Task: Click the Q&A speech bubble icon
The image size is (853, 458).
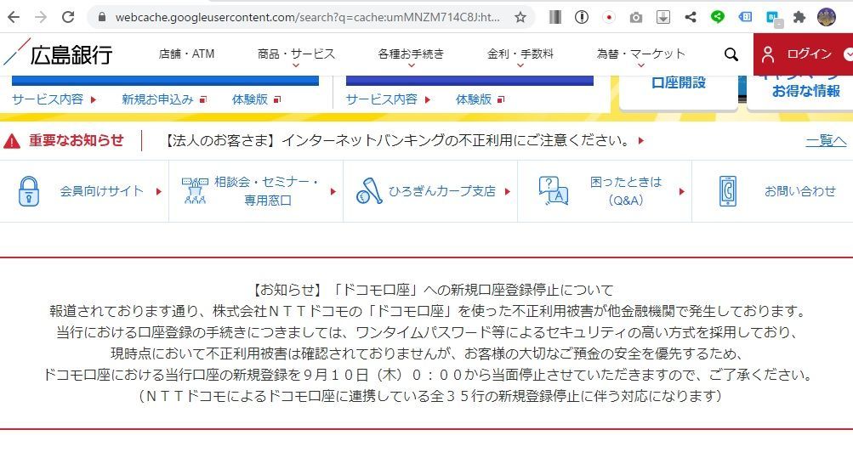Action: click(554, 190)
